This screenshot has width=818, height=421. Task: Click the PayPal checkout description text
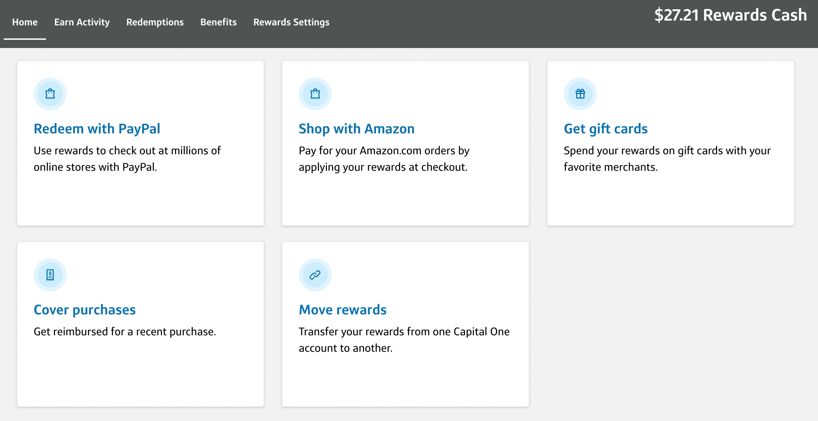127,159
